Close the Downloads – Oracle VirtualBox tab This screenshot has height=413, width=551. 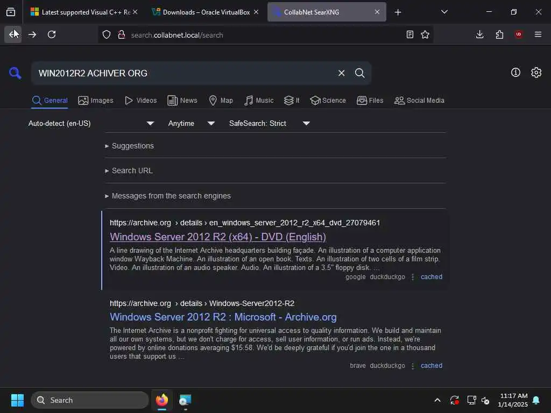[x=256, y=12]
